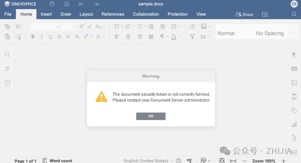Open table settings in right sidebar
Screen dimensions: 301x163
point(294,69)
